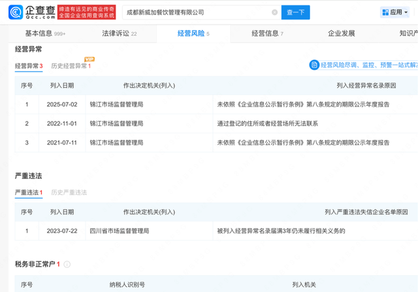Click the company name search field
Screen dimensions: 418x292
[196, 12]
